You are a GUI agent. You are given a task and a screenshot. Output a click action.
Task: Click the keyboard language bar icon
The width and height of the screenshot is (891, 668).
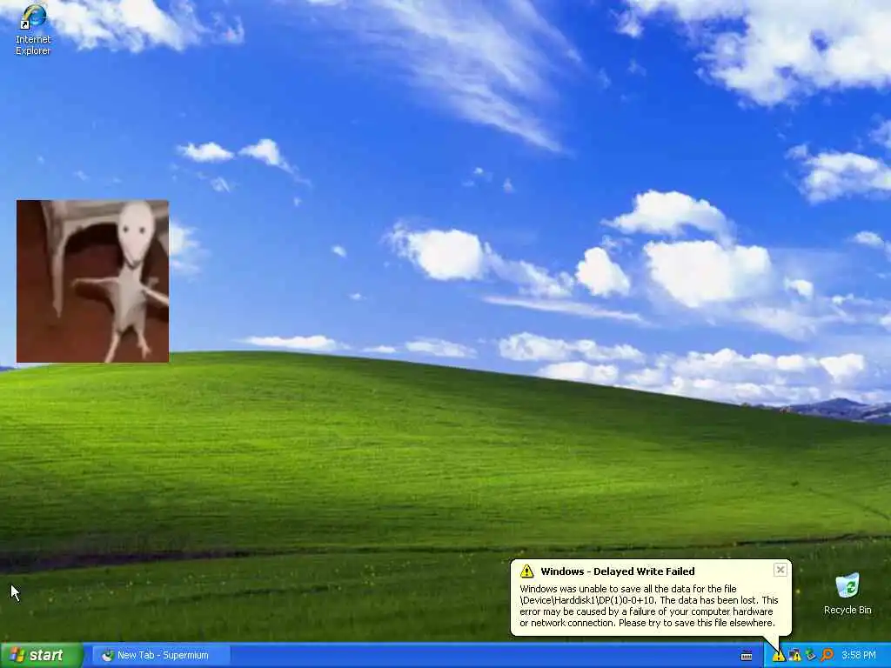(747, 656)
